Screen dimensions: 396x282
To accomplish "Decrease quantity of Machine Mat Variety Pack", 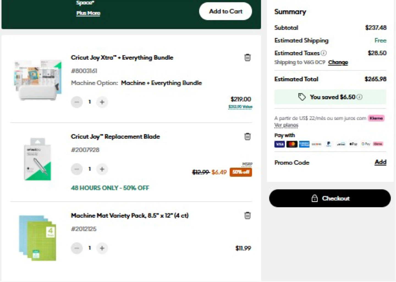I will (77, 248).
